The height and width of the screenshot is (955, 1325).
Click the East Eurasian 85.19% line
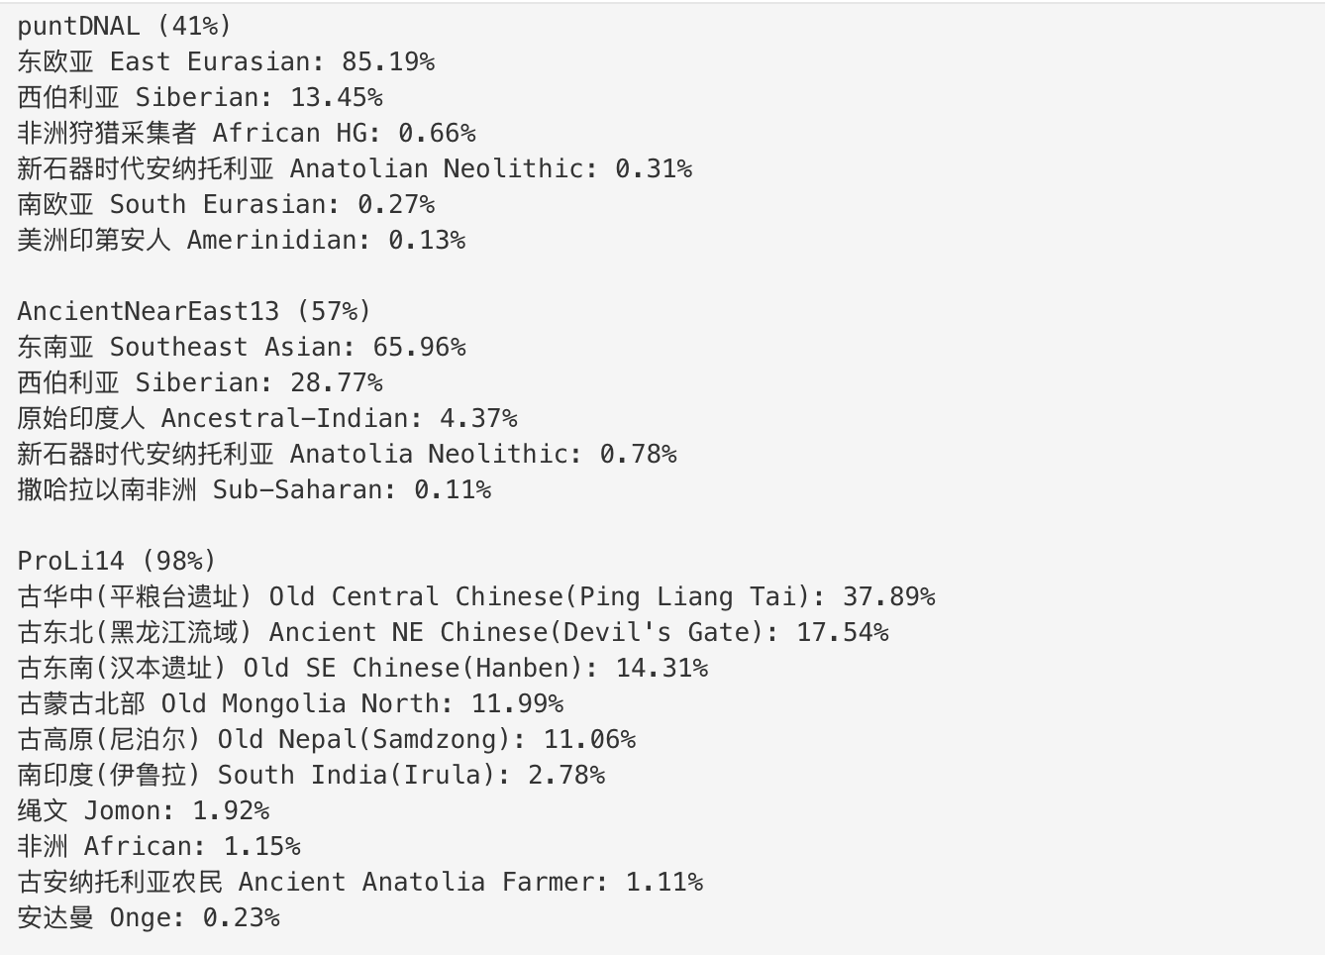pos(226,61)
